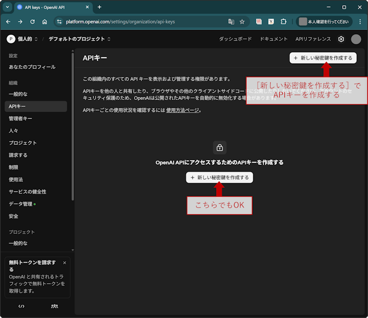This screenshot has height=318, width=368.
Task: Select 管理者キー in the sidebar
Action: coord(21,118)
